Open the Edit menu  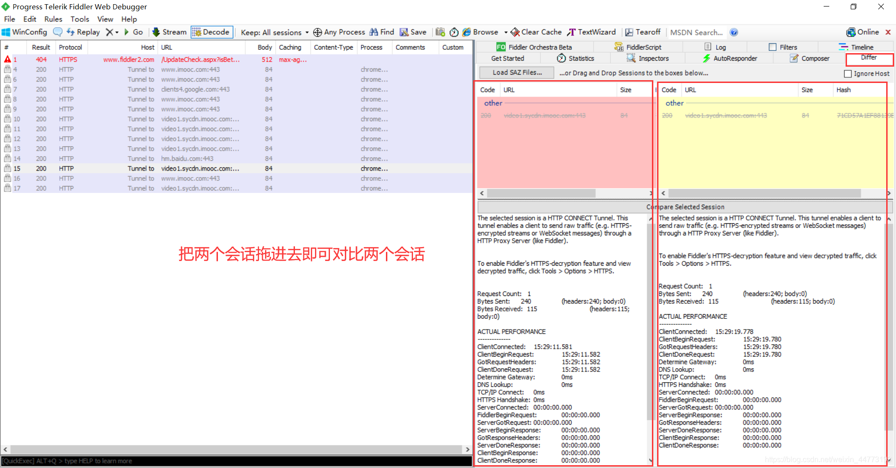30,19
